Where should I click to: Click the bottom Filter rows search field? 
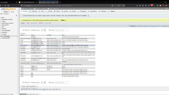point(62,83)
